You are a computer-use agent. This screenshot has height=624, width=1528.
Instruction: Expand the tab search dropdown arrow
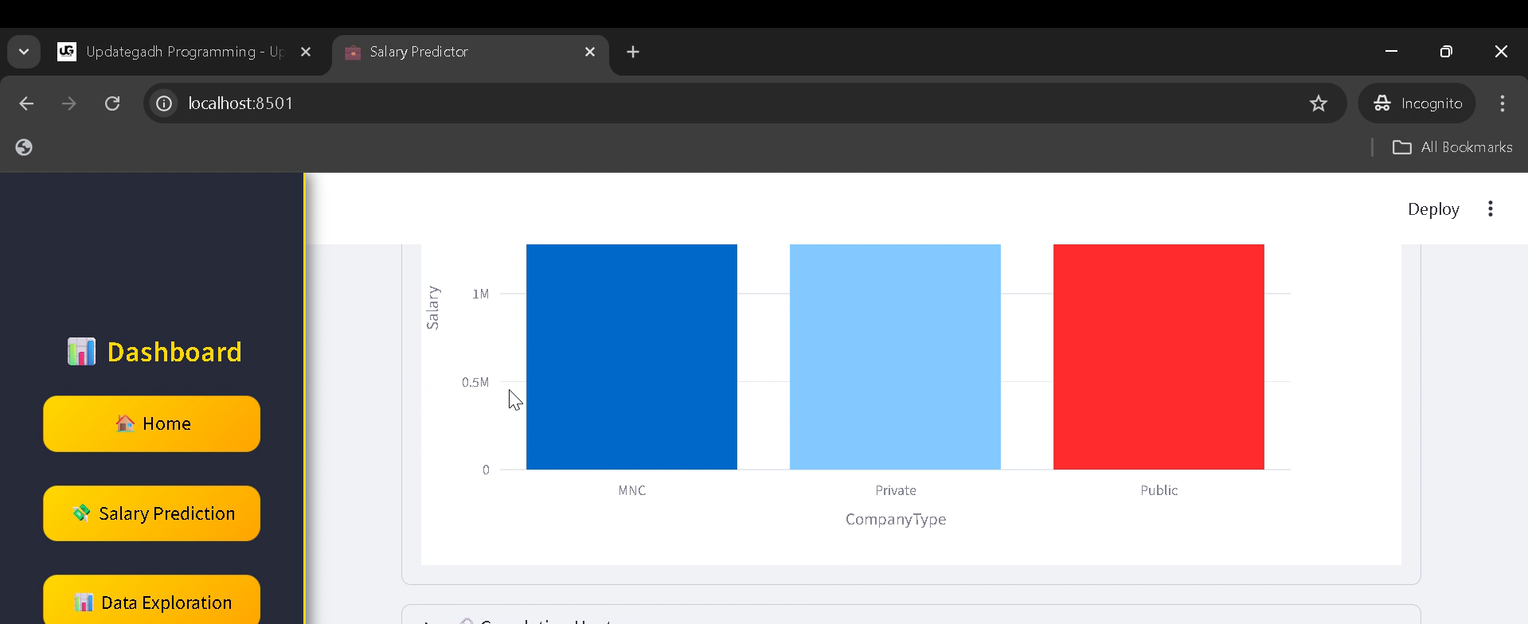pos(24,52)
